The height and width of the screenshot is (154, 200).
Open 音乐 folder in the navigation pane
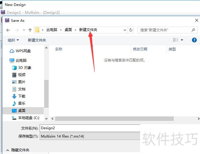pos(22,103)
